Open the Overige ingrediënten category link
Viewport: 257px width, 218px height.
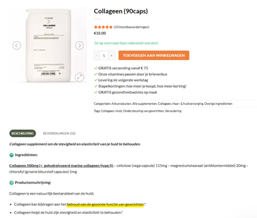(218, 104)
